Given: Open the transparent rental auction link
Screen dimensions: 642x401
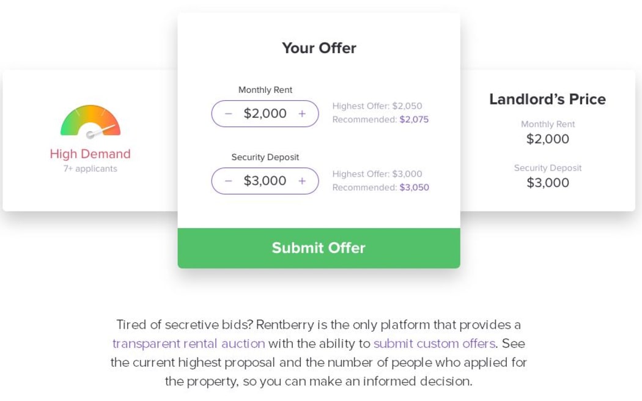Looking at the screenshot, I should tap(189, 344).
